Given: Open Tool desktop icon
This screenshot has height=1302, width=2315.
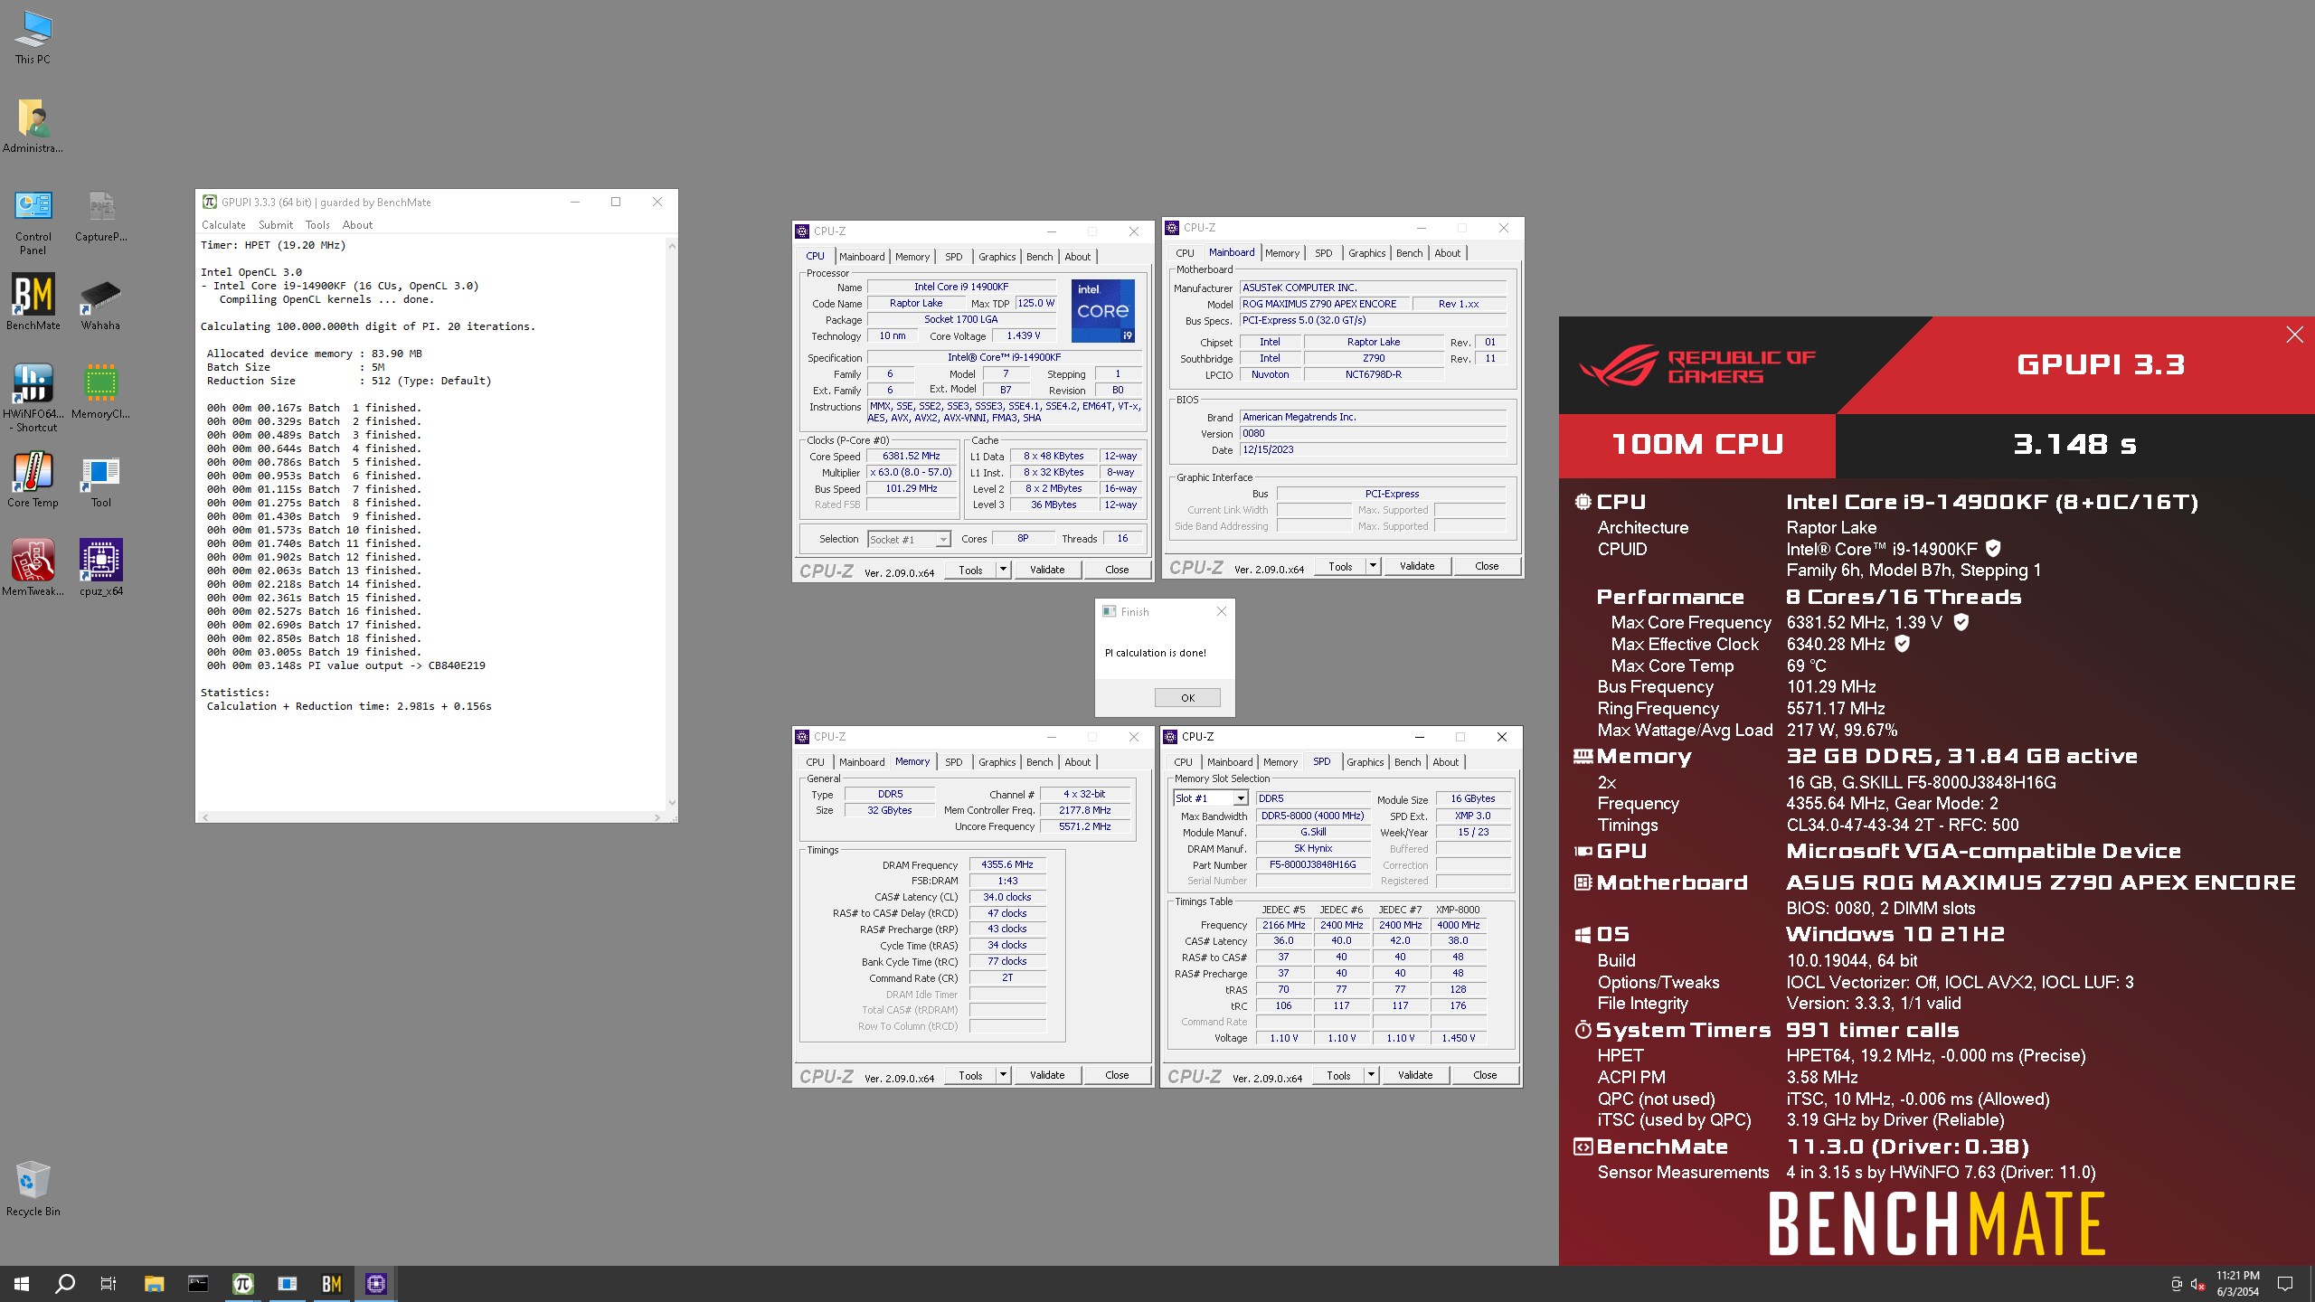Looking at the screenshot, I should pos(100,480).
